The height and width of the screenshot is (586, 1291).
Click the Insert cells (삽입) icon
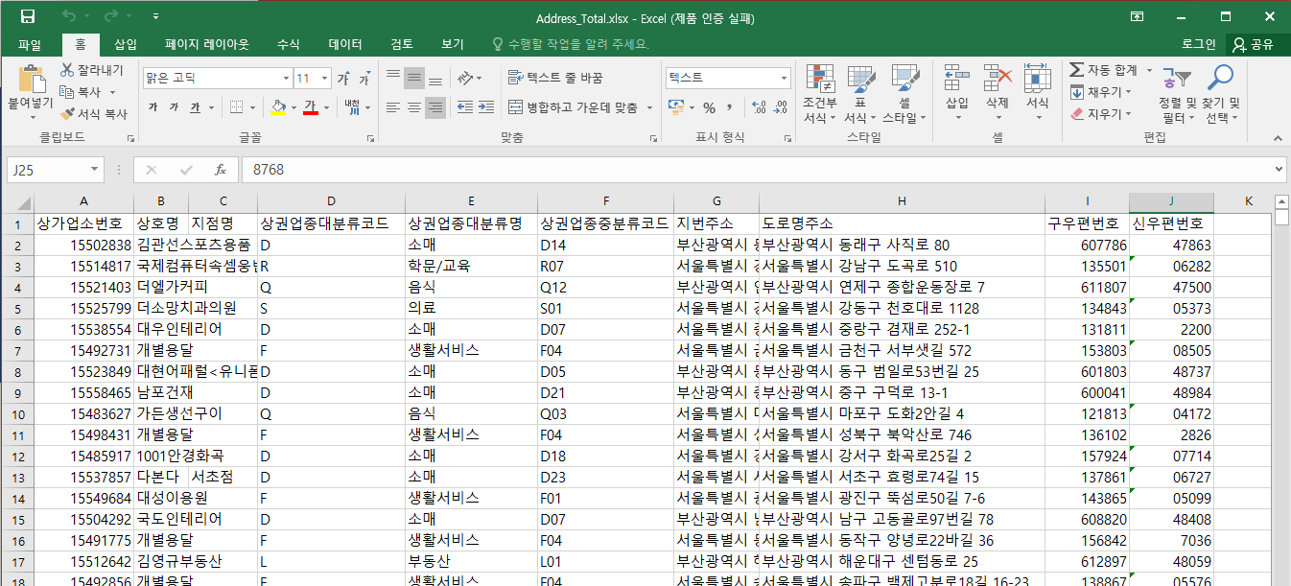[957, 80]
